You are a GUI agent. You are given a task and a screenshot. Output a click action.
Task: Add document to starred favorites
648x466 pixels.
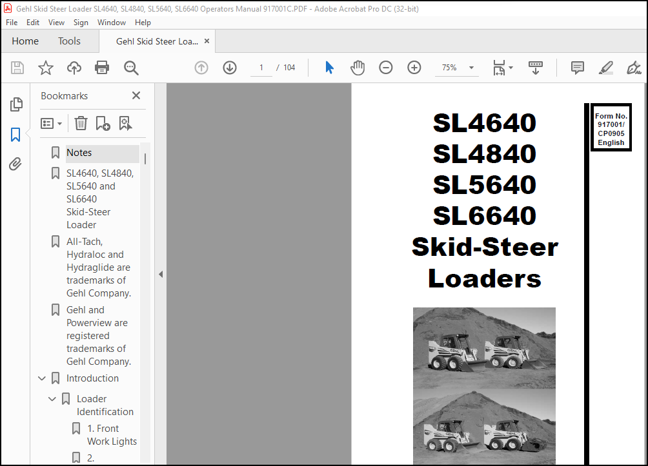45,68
